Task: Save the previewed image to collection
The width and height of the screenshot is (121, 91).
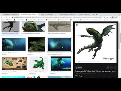Action: tap(112, 67)
